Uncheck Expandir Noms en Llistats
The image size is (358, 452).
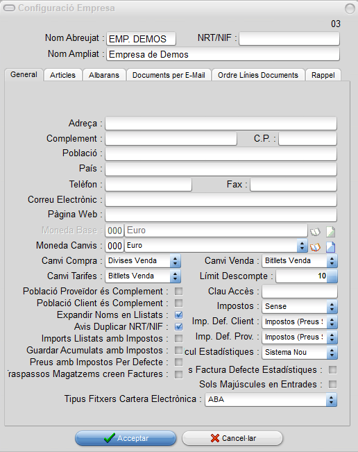pyautogui.click(x=178, y=315)
